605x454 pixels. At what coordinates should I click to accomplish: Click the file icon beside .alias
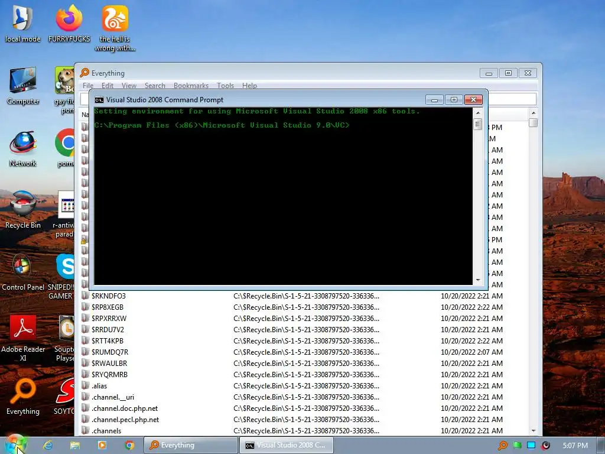(x=85, y=385)
